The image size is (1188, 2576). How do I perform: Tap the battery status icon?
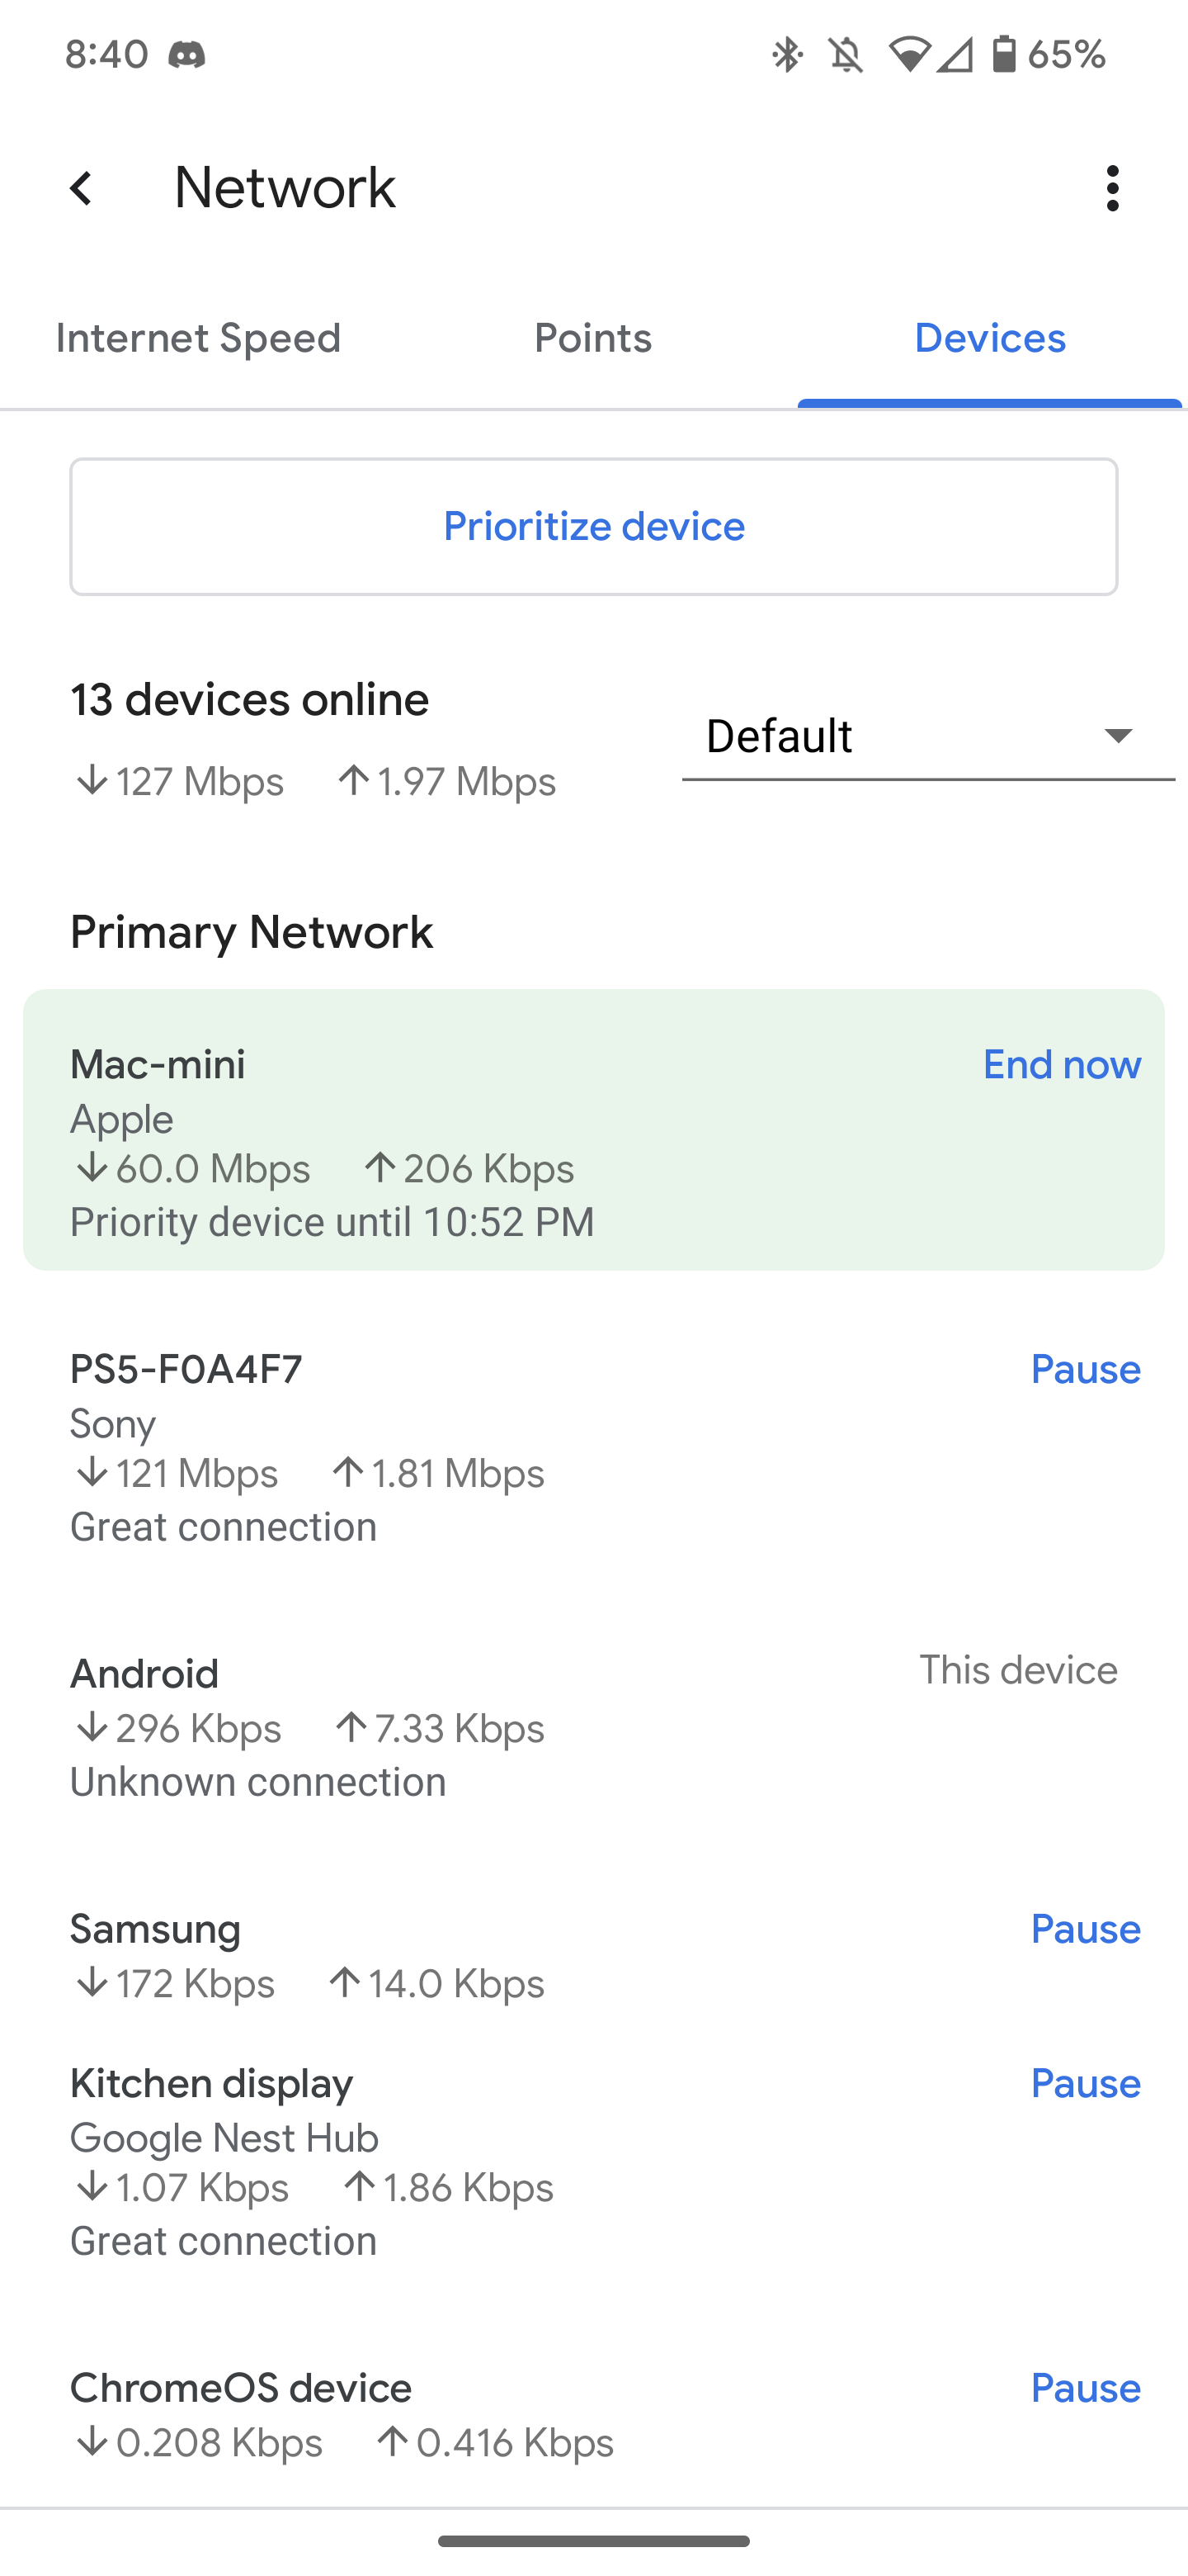(x=1003, y=54)
